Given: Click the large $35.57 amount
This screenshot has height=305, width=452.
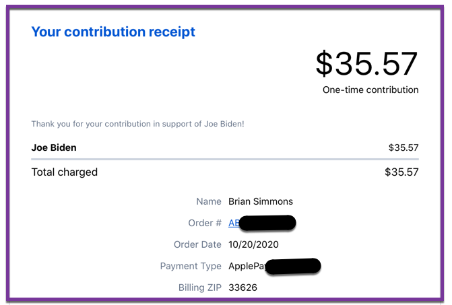Looking at the screenshot, I should [366, 63].
